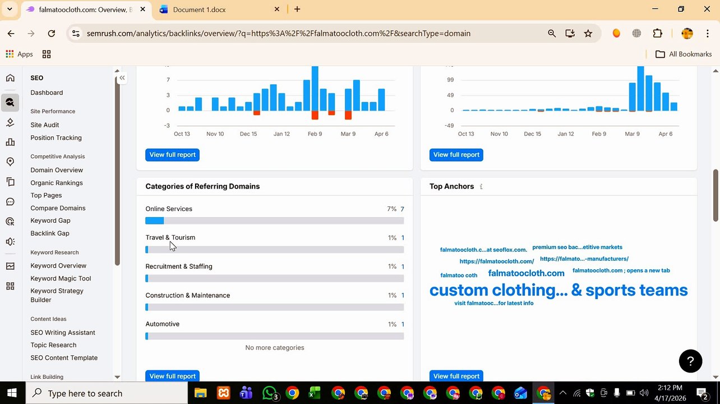Bookmark this page with the star icon
The width and height of the screenshot is (720, 404).
pyautogui.click(x=588, y=34)
